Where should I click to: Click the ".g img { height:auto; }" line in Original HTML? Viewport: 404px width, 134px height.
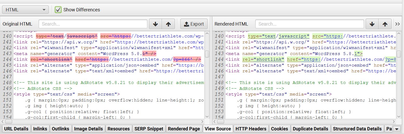tap(57, 106)
